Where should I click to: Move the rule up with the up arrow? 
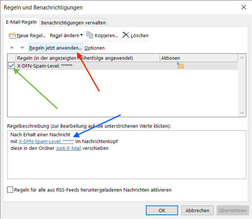tap(12, 48)
